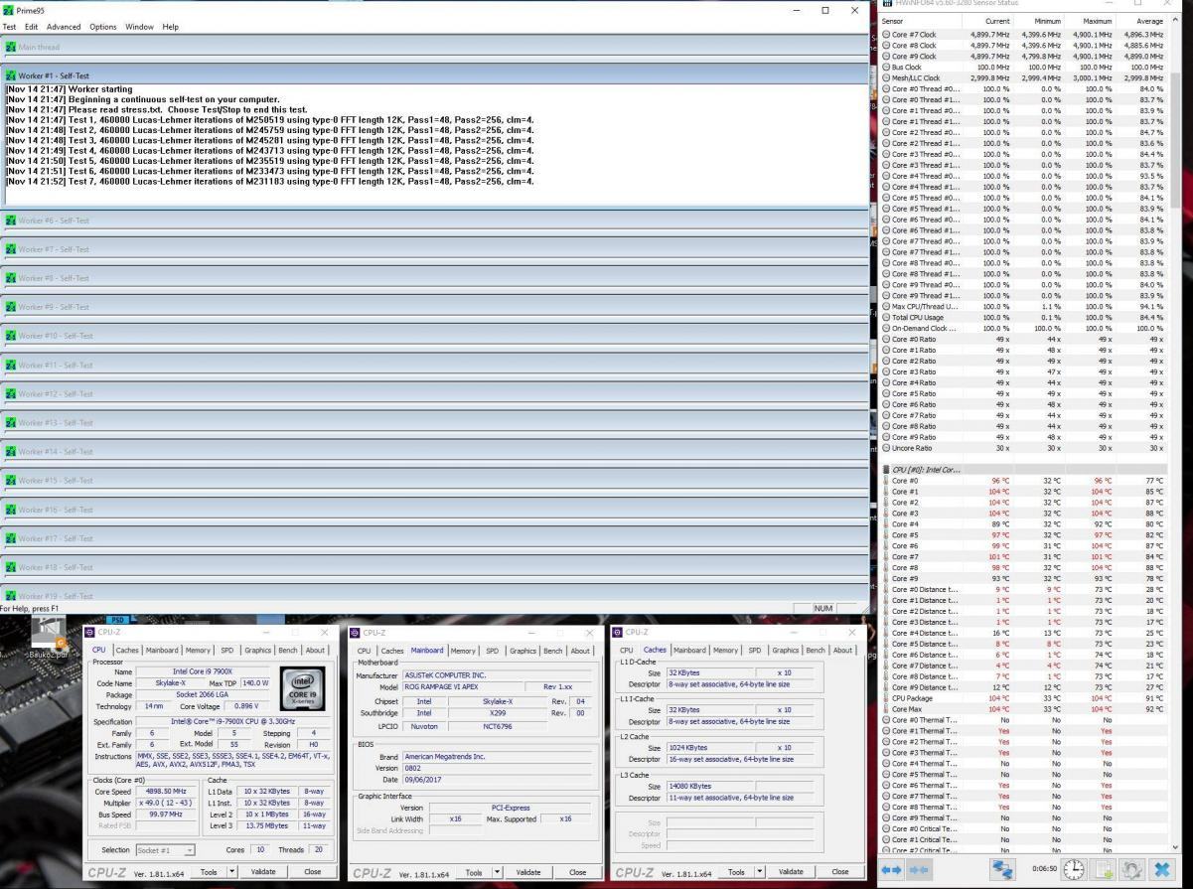This screenshot has width=1193, height=889.
Task: Click the Worker #6 Self-Test window icon
Action: 11,221
